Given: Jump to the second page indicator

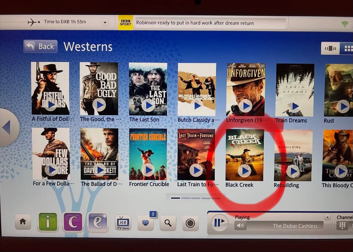Looking at the screenshot, I should click(186, 198).
